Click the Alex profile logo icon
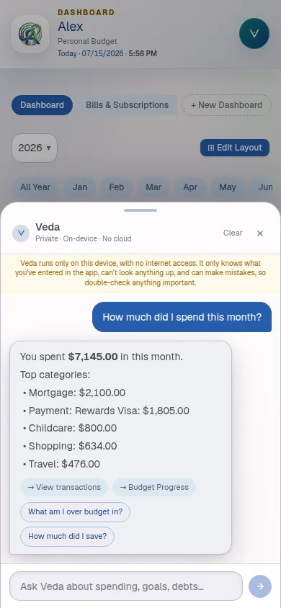Screen dimensions: 281x608 (x=30, y=34)
